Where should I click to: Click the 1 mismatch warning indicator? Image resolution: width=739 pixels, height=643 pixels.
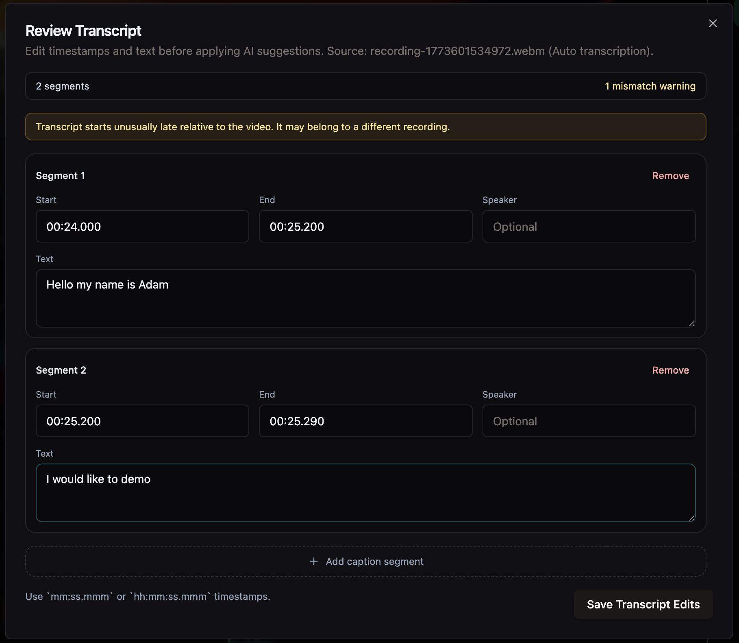[650, 86]
